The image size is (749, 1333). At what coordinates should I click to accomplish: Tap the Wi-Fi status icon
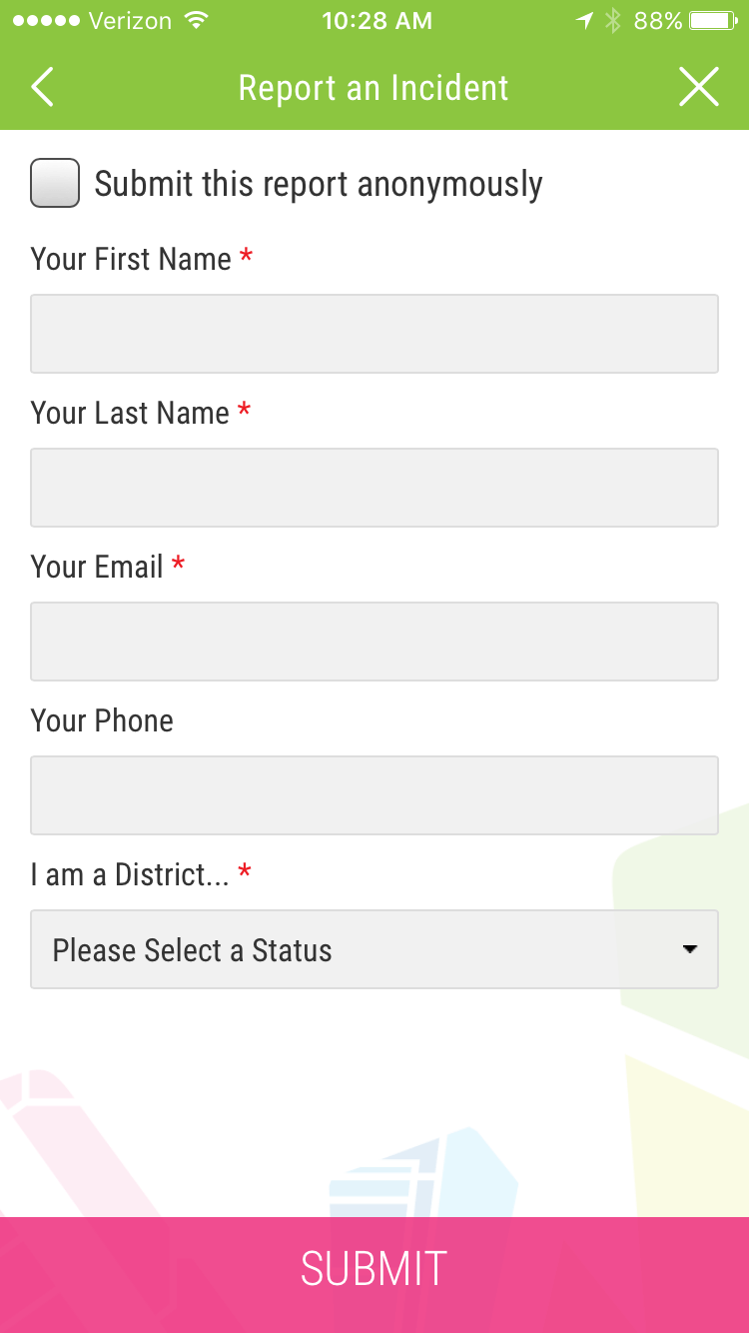197,21
